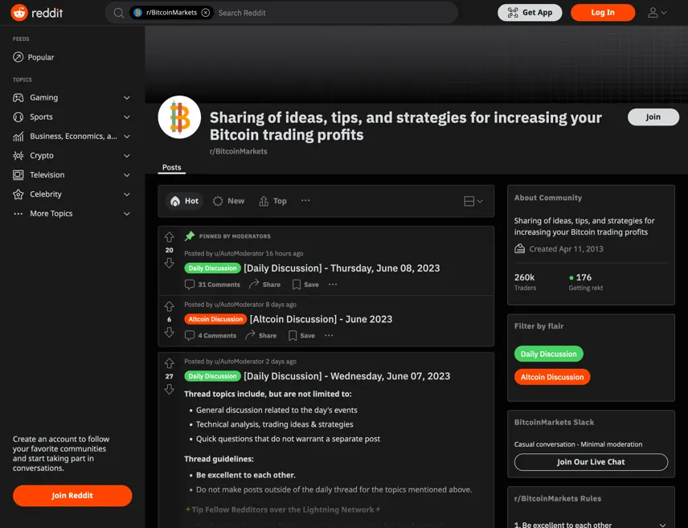Expand the Gaming topic chevron

(127, 98)
